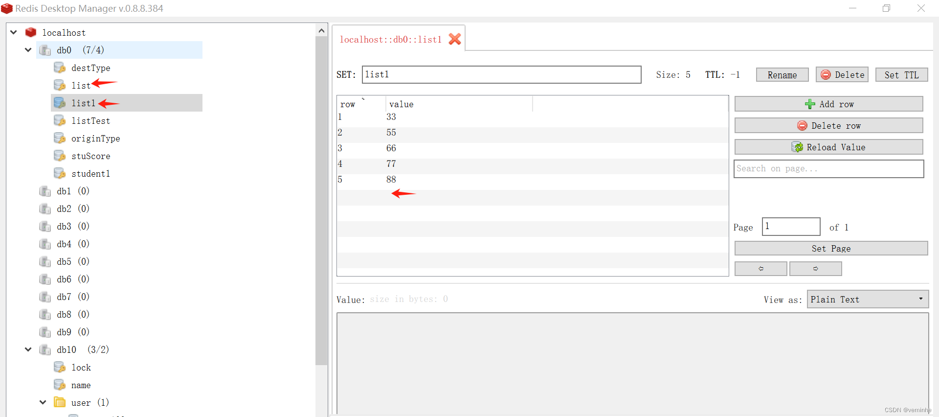Click the db7 database icon

pos(45,297)
